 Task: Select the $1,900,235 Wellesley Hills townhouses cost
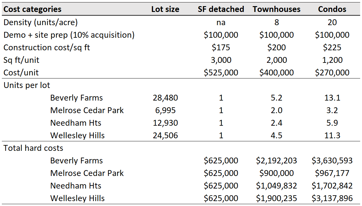click(x=277, y=198)
